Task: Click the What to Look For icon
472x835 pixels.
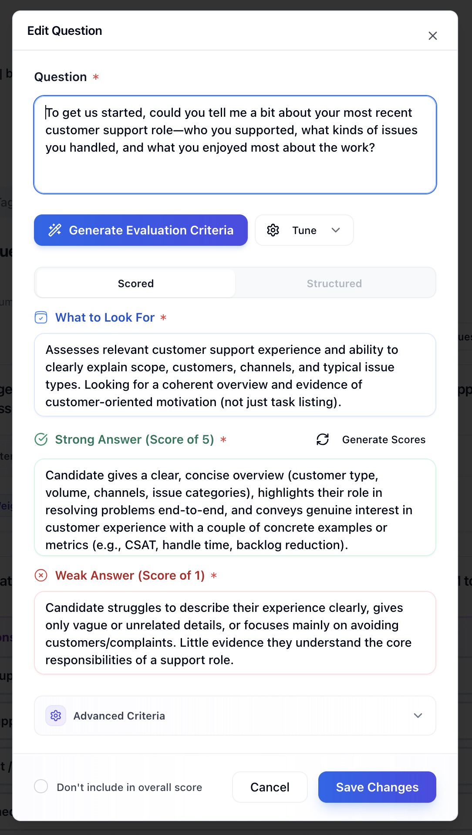Action: point(41,317)
